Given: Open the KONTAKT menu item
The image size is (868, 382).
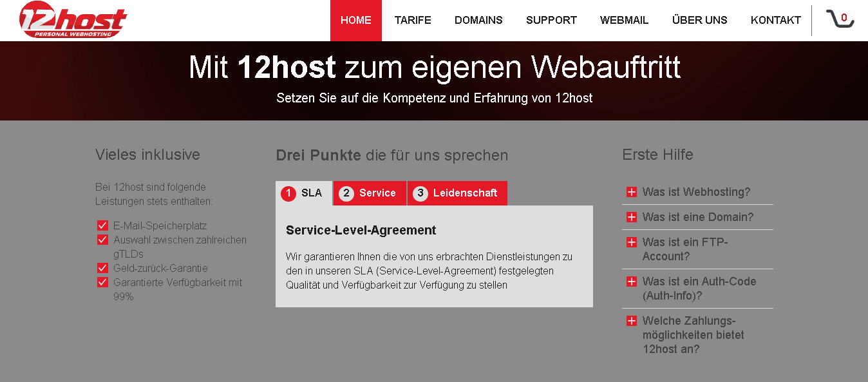Looking at the screenshot, I should click(x=776, y=21).
